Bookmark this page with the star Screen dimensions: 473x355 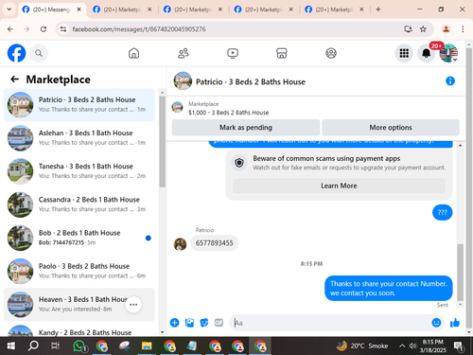coord(423,29)
